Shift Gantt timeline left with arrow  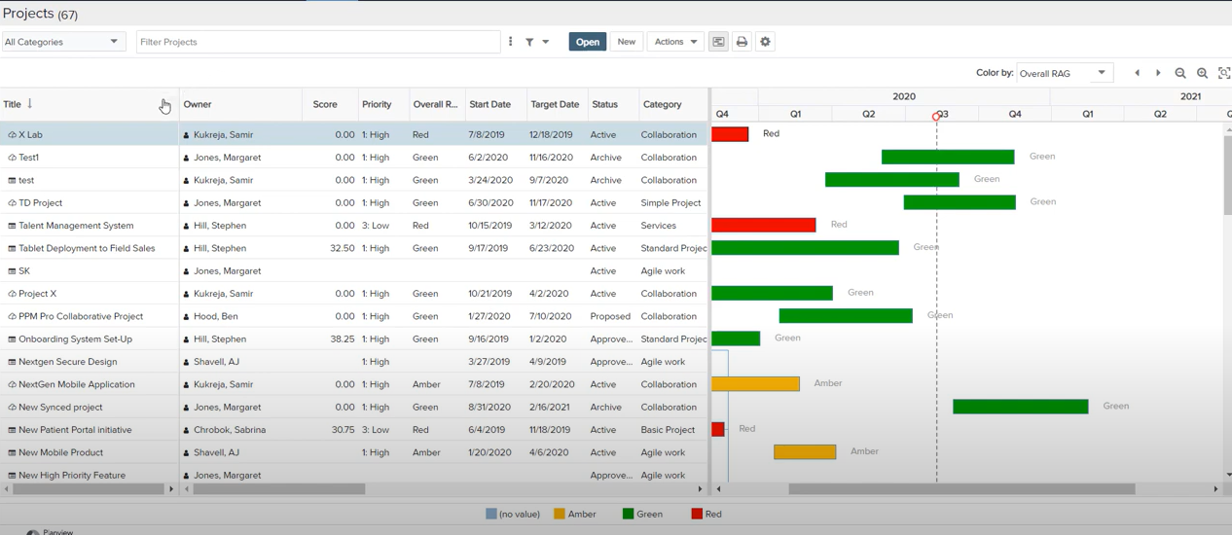(x=1137, y=73)
